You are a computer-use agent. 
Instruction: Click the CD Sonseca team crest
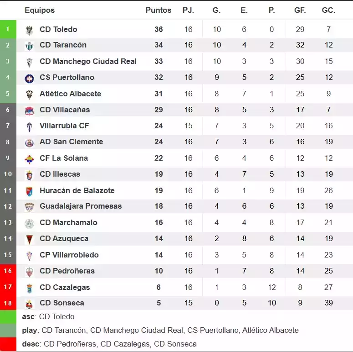[x=29, y=303]
